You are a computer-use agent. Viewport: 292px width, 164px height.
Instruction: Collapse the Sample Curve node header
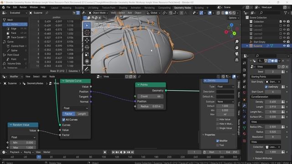63,81
